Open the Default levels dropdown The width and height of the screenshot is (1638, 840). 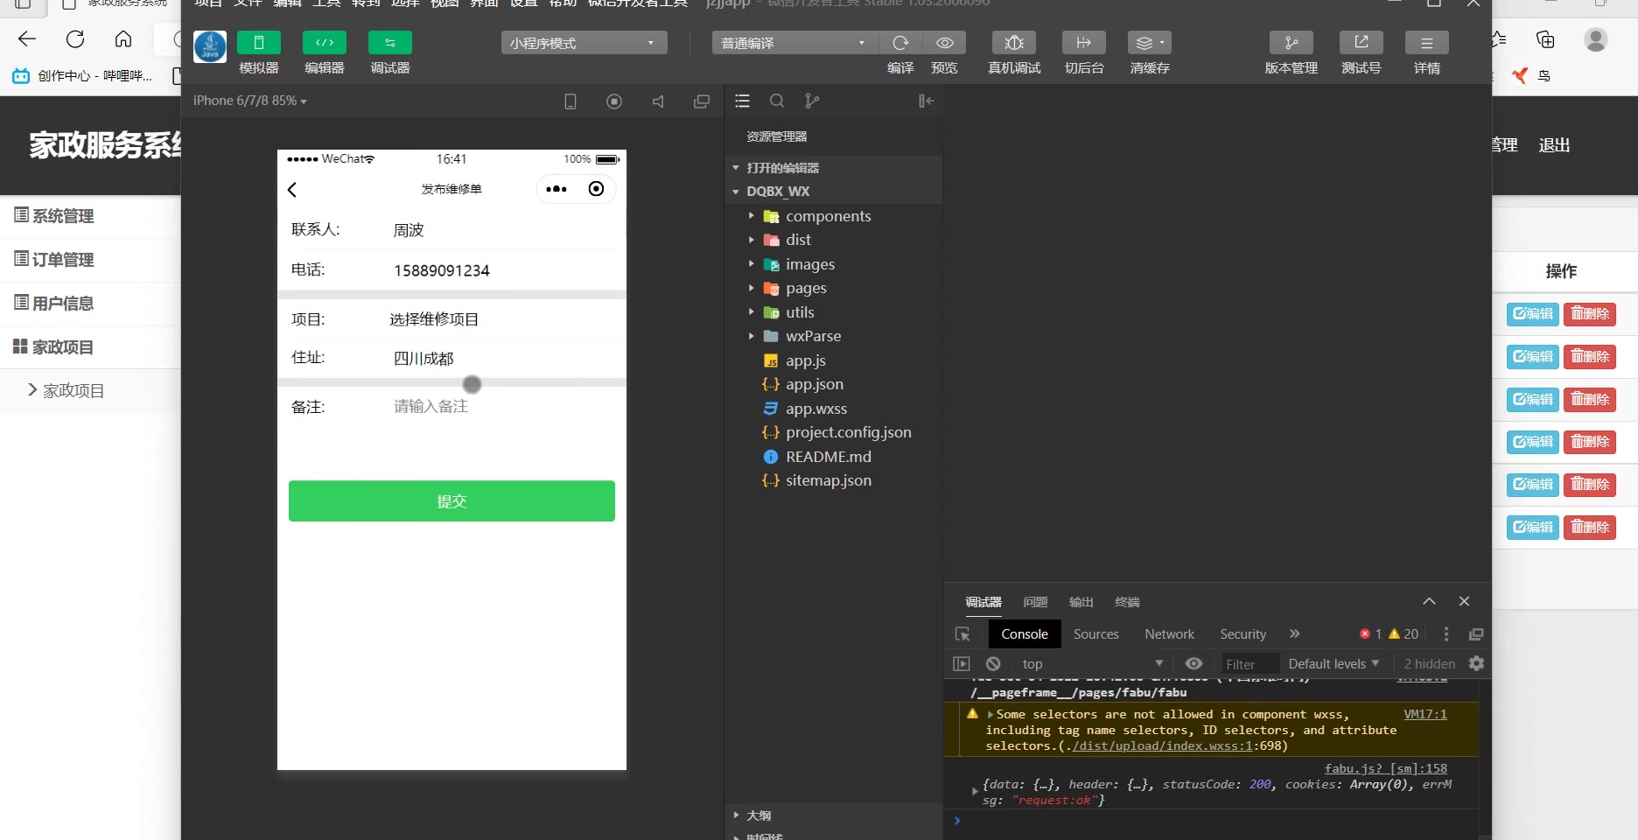(x=1333, y=664)
